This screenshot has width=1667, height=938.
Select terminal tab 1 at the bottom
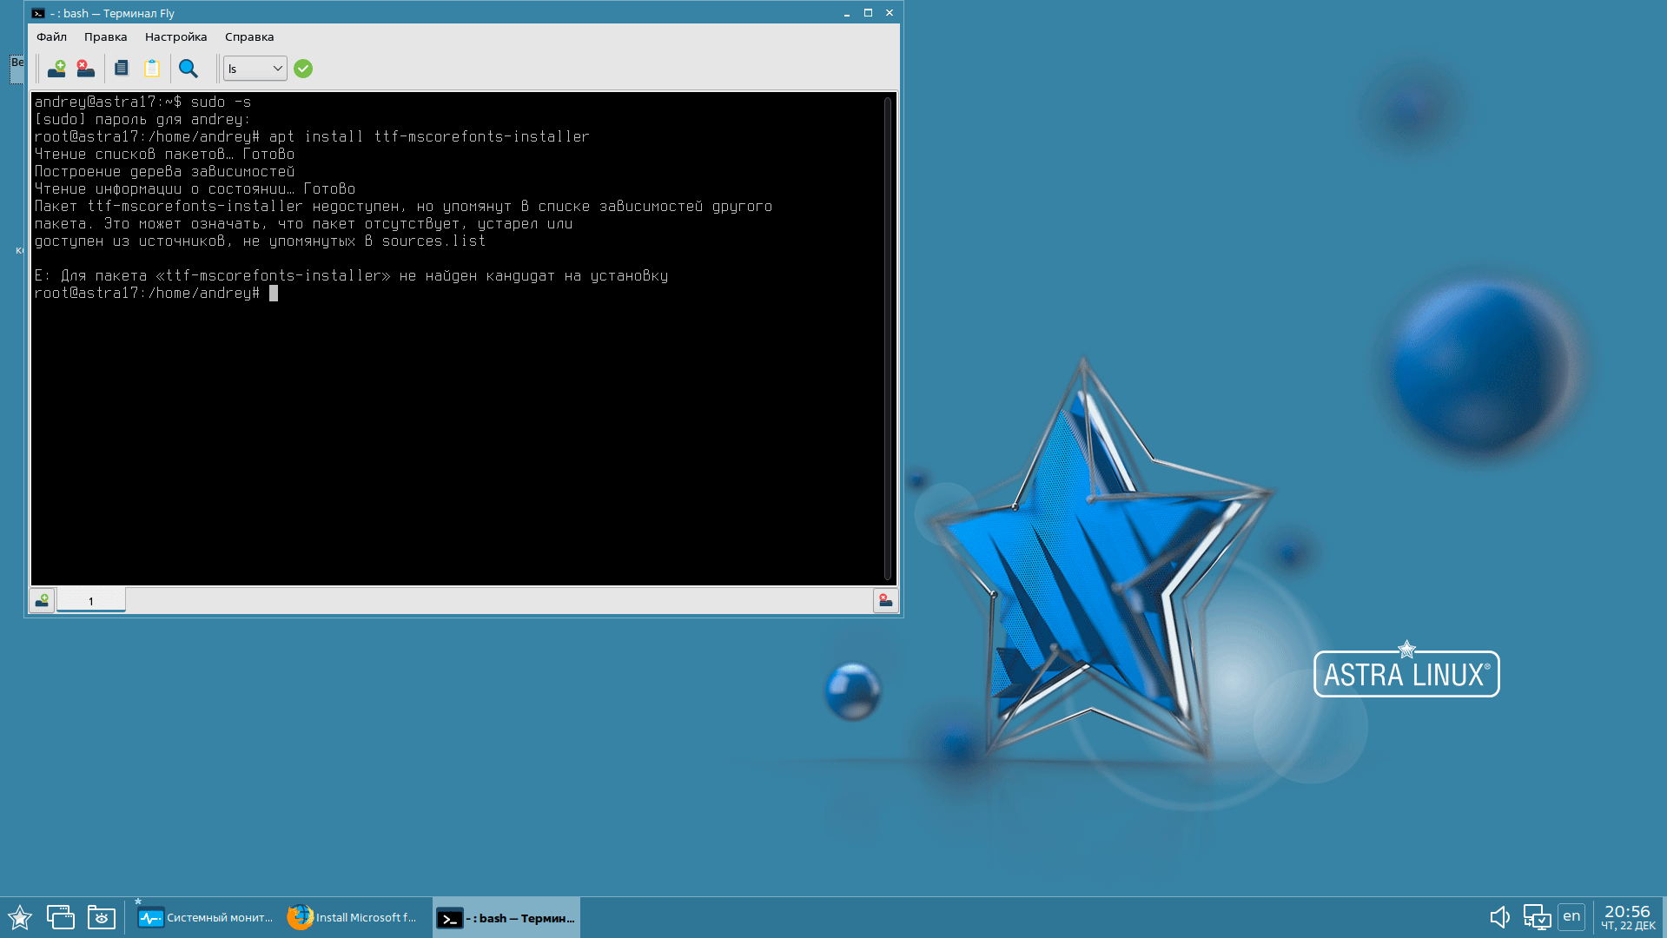91,601
